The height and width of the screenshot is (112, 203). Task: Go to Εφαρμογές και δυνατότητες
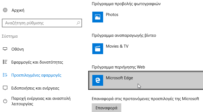[37, 62]
